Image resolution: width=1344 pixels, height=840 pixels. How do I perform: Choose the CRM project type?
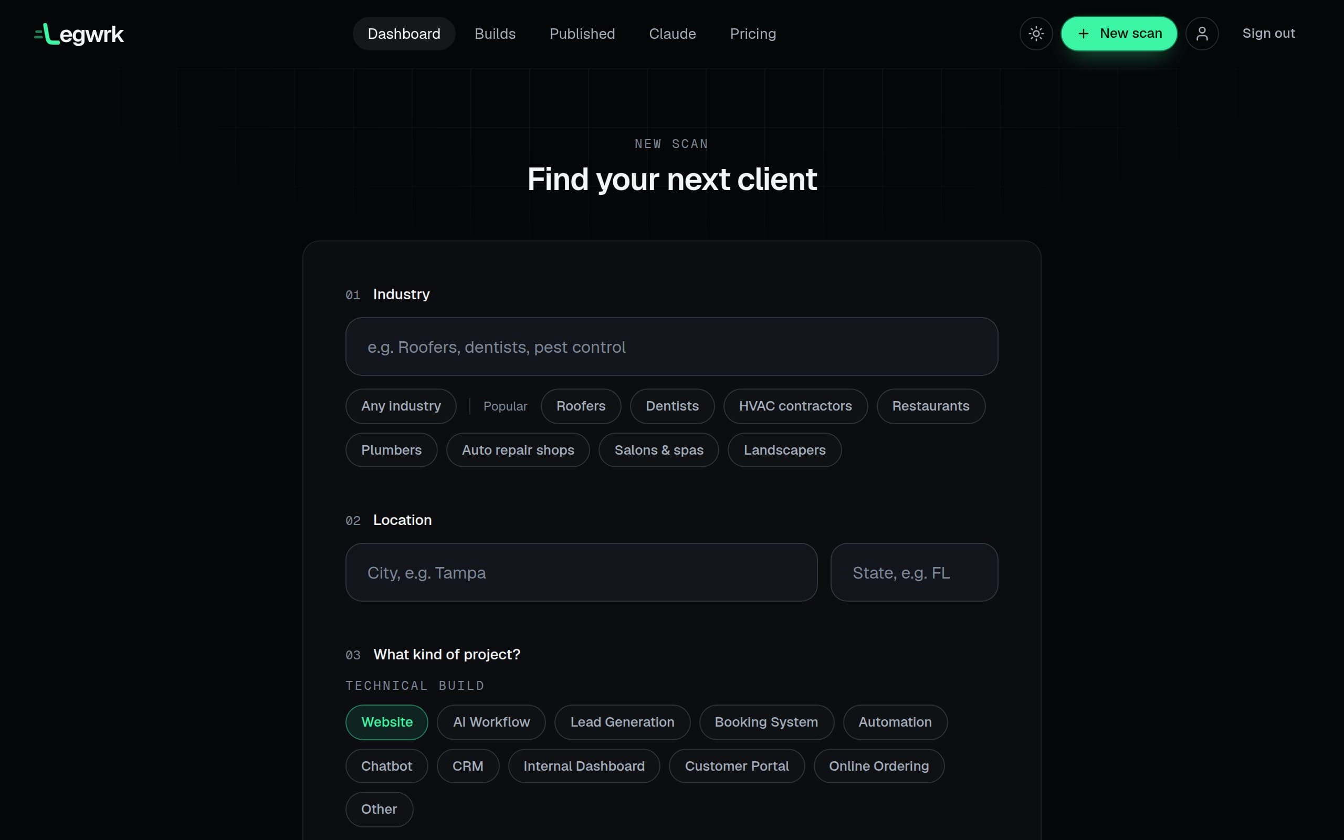468,766
